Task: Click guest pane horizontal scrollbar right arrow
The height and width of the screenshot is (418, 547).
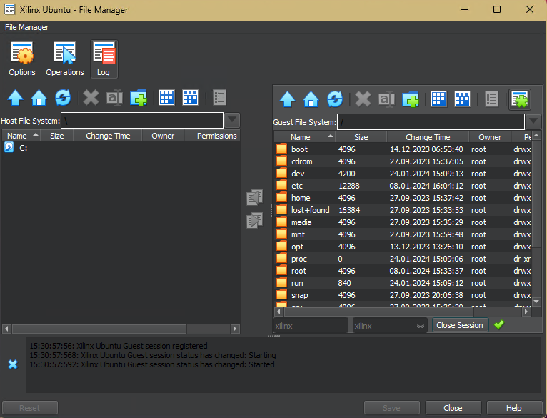Action: point(526,312)
